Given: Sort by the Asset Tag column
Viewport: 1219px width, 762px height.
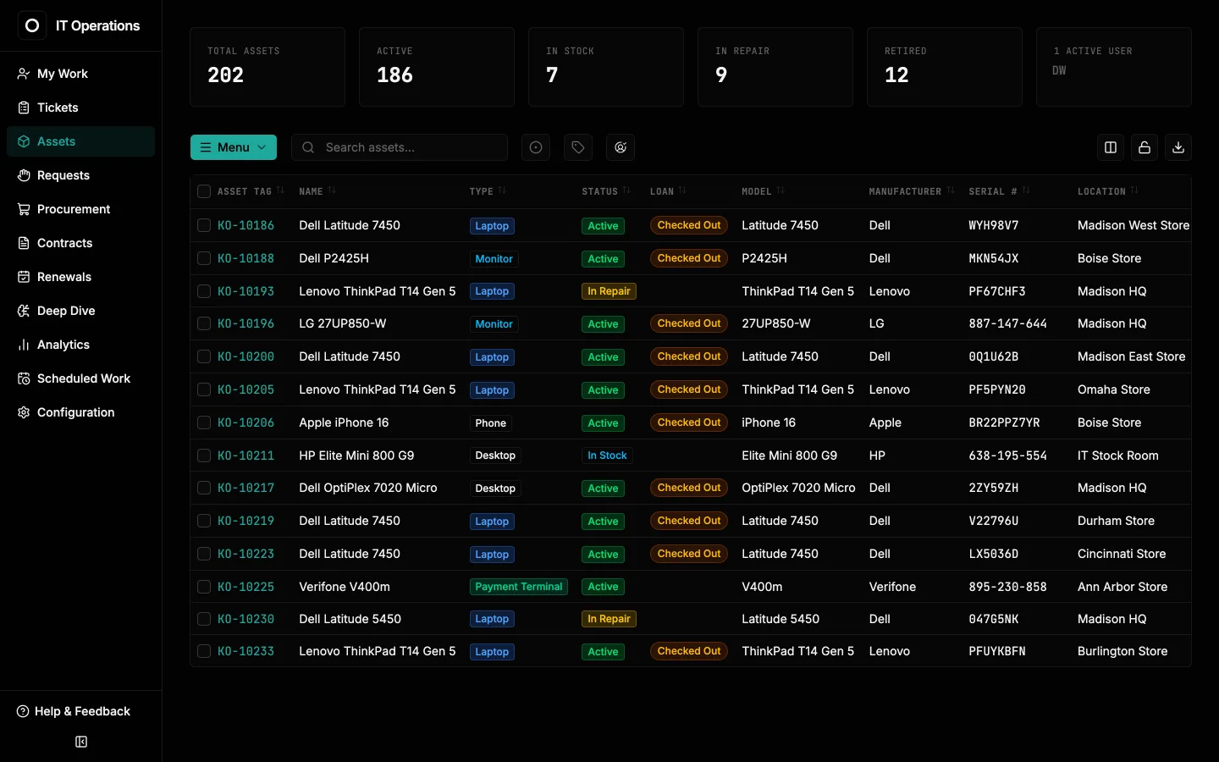Looking at the screenshot, I should tap(251, 191).
